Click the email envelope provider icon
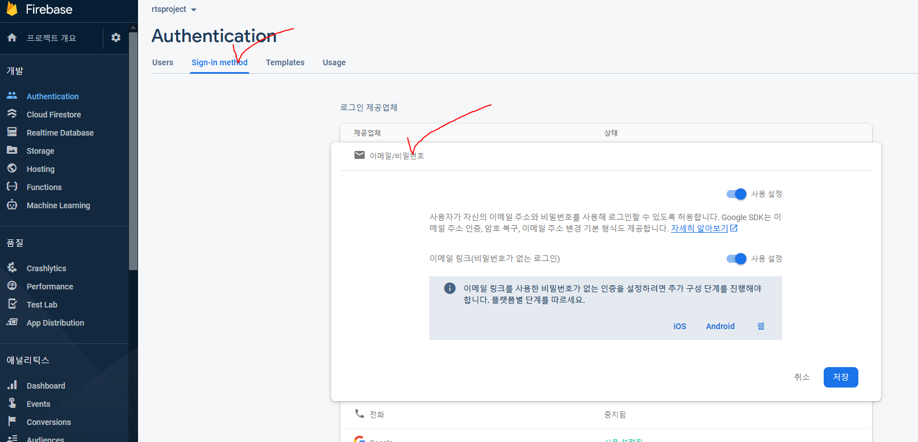The width and height of the screenshot is (918, 442). click(x=359, y=155)
